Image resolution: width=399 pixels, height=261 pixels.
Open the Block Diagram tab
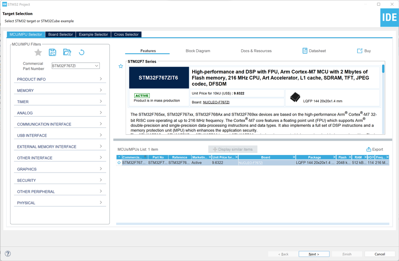pyautogui.click(x=198, y=51)
